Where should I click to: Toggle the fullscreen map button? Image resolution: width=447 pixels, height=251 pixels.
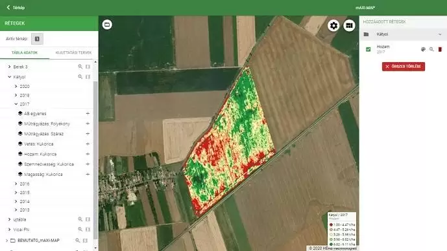[x=107, y=25]
